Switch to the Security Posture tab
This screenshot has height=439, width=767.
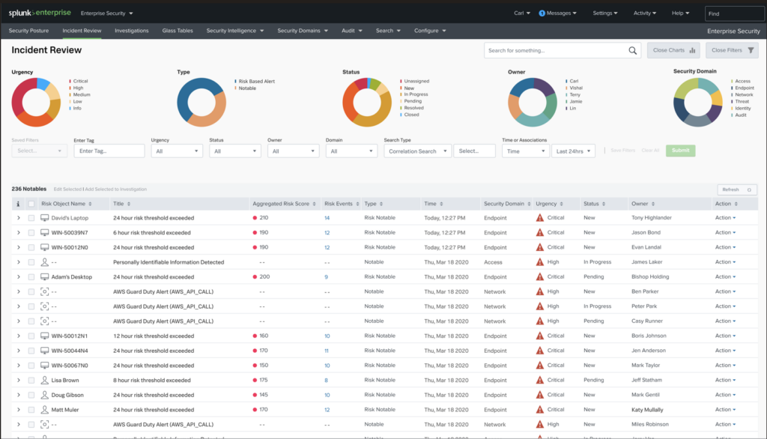tap(30, 31)
